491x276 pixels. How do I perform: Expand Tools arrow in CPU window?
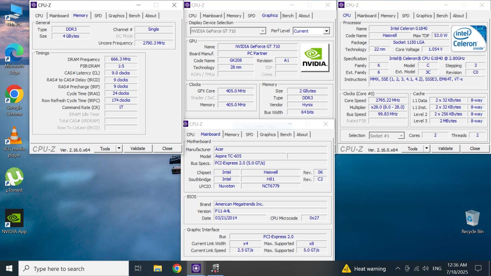pyautogui.click(x=427, y=148)
